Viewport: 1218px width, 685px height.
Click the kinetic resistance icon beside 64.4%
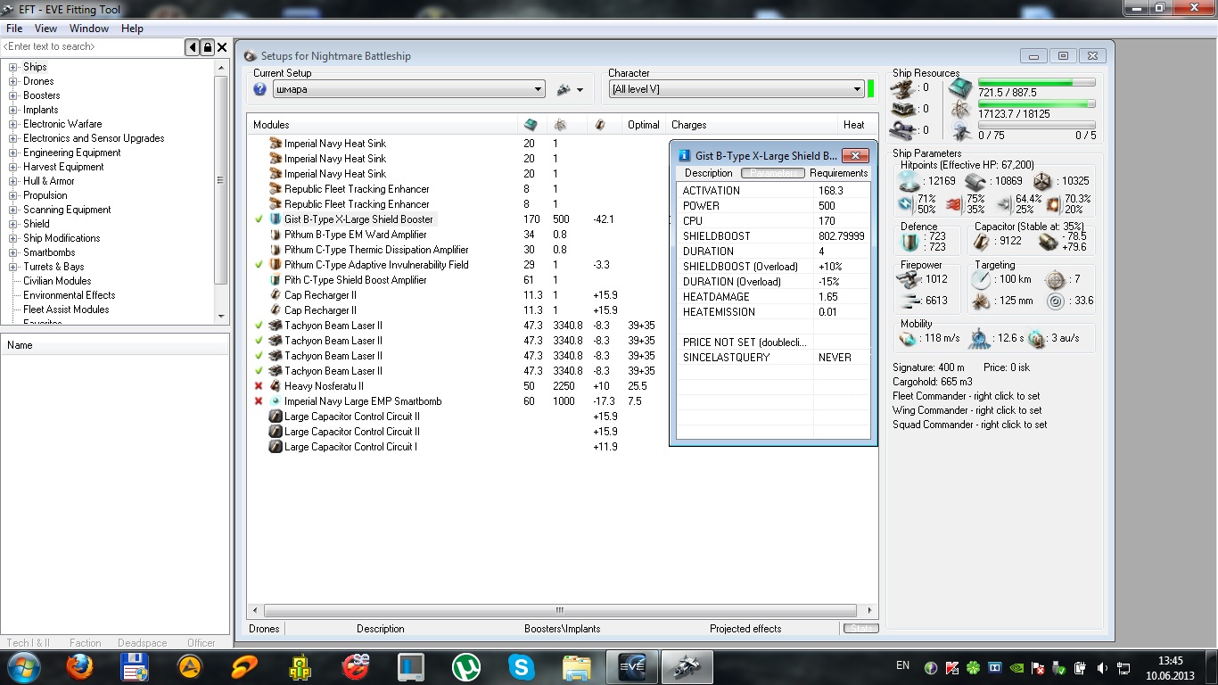(1003, 204)
